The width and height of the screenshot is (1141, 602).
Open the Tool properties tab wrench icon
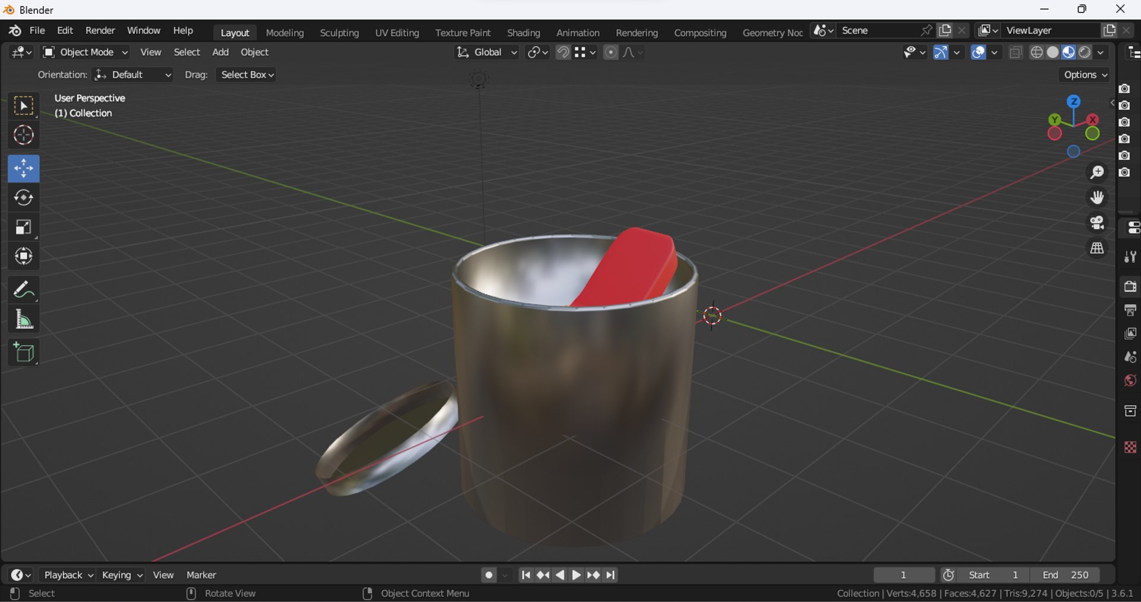coord(1130,257)
